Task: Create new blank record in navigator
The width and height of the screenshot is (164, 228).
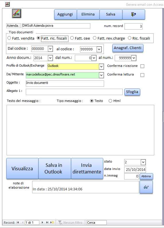Action: point(52,223)
